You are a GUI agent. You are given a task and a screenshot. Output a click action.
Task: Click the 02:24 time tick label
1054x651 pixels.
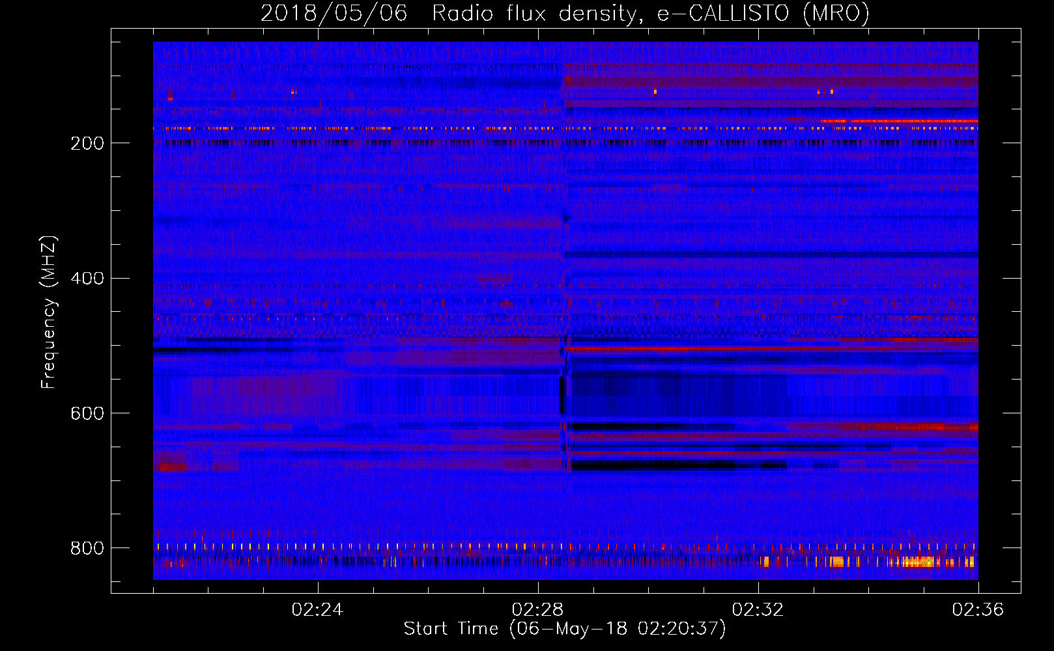tap(317, 610)
